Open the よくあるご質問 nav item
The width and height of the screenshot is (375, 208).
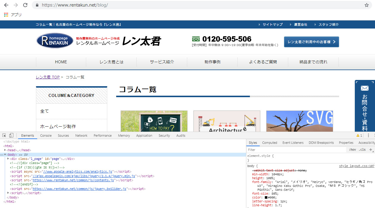pos(263,62)
